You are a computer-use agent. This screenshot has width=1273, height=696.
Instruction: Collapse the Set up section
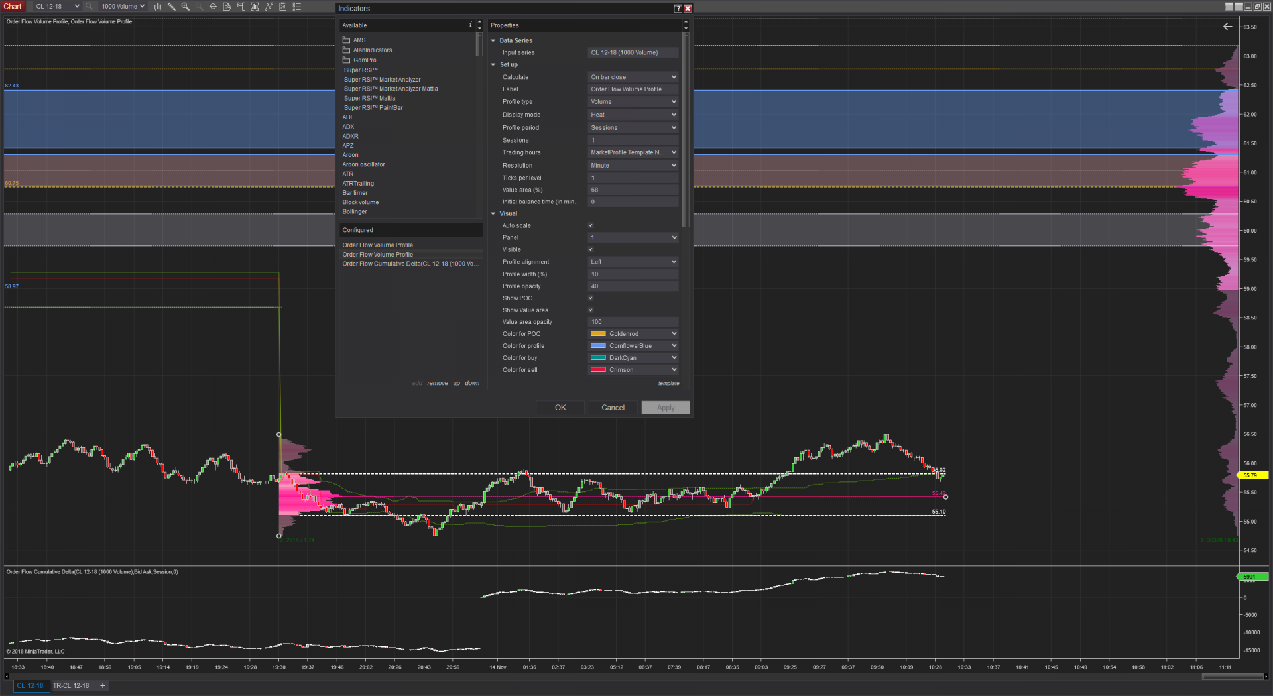493,65
